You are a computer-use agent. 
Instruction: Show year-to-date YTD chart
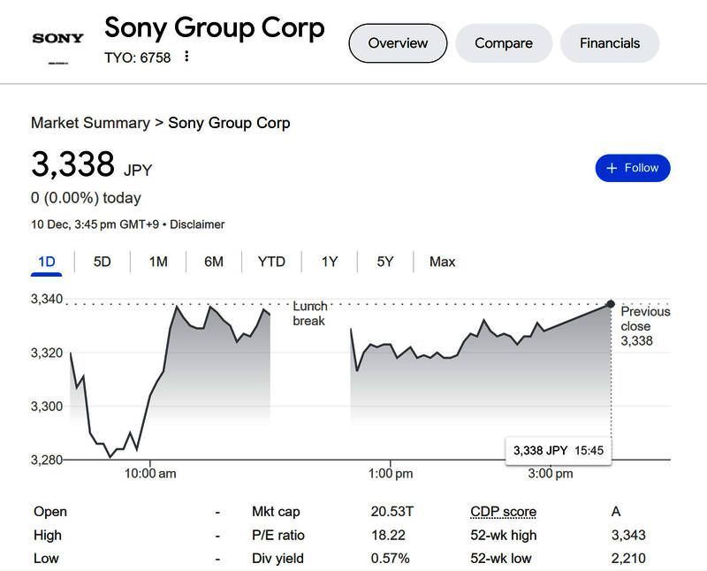(x=271, y=262)
